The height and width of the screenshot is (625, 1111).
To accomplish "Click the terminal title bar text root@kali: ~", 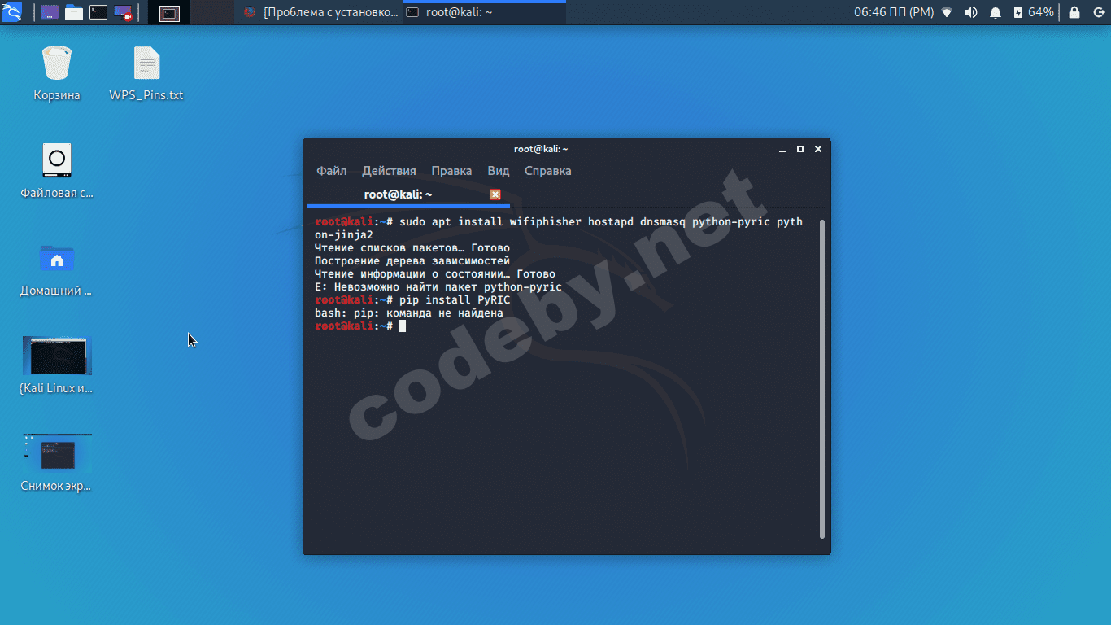I will pos(541,149).
